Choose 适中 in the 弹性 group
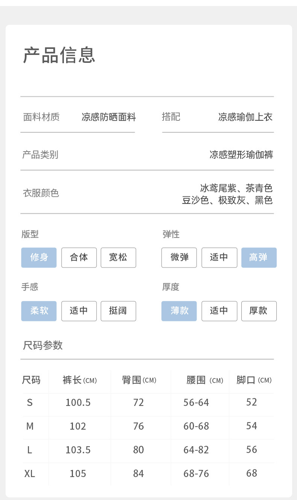297x500 pixels. tap(219, 257)
